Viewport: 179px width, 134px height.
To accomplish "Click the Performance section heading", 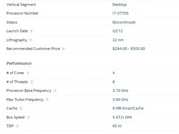I will (19, 63).
